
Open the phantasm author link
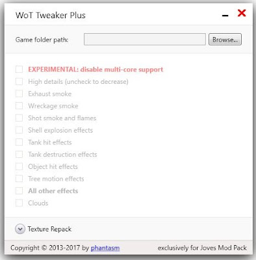pyautogui.click(x=105, y=248)
